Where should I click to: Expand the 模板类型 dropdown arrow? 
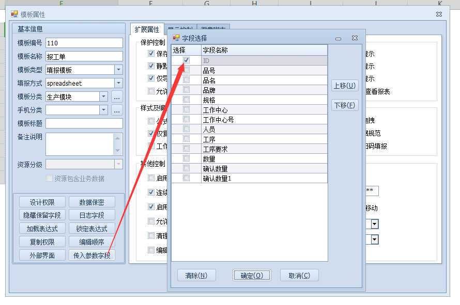click(x=118, y=70)
